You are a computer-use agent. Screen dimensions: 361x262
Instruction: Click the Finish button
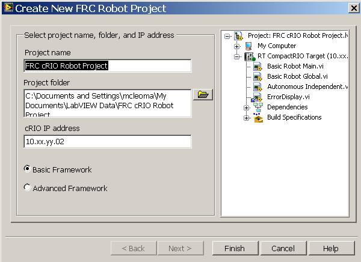click(x=235, y=248)
